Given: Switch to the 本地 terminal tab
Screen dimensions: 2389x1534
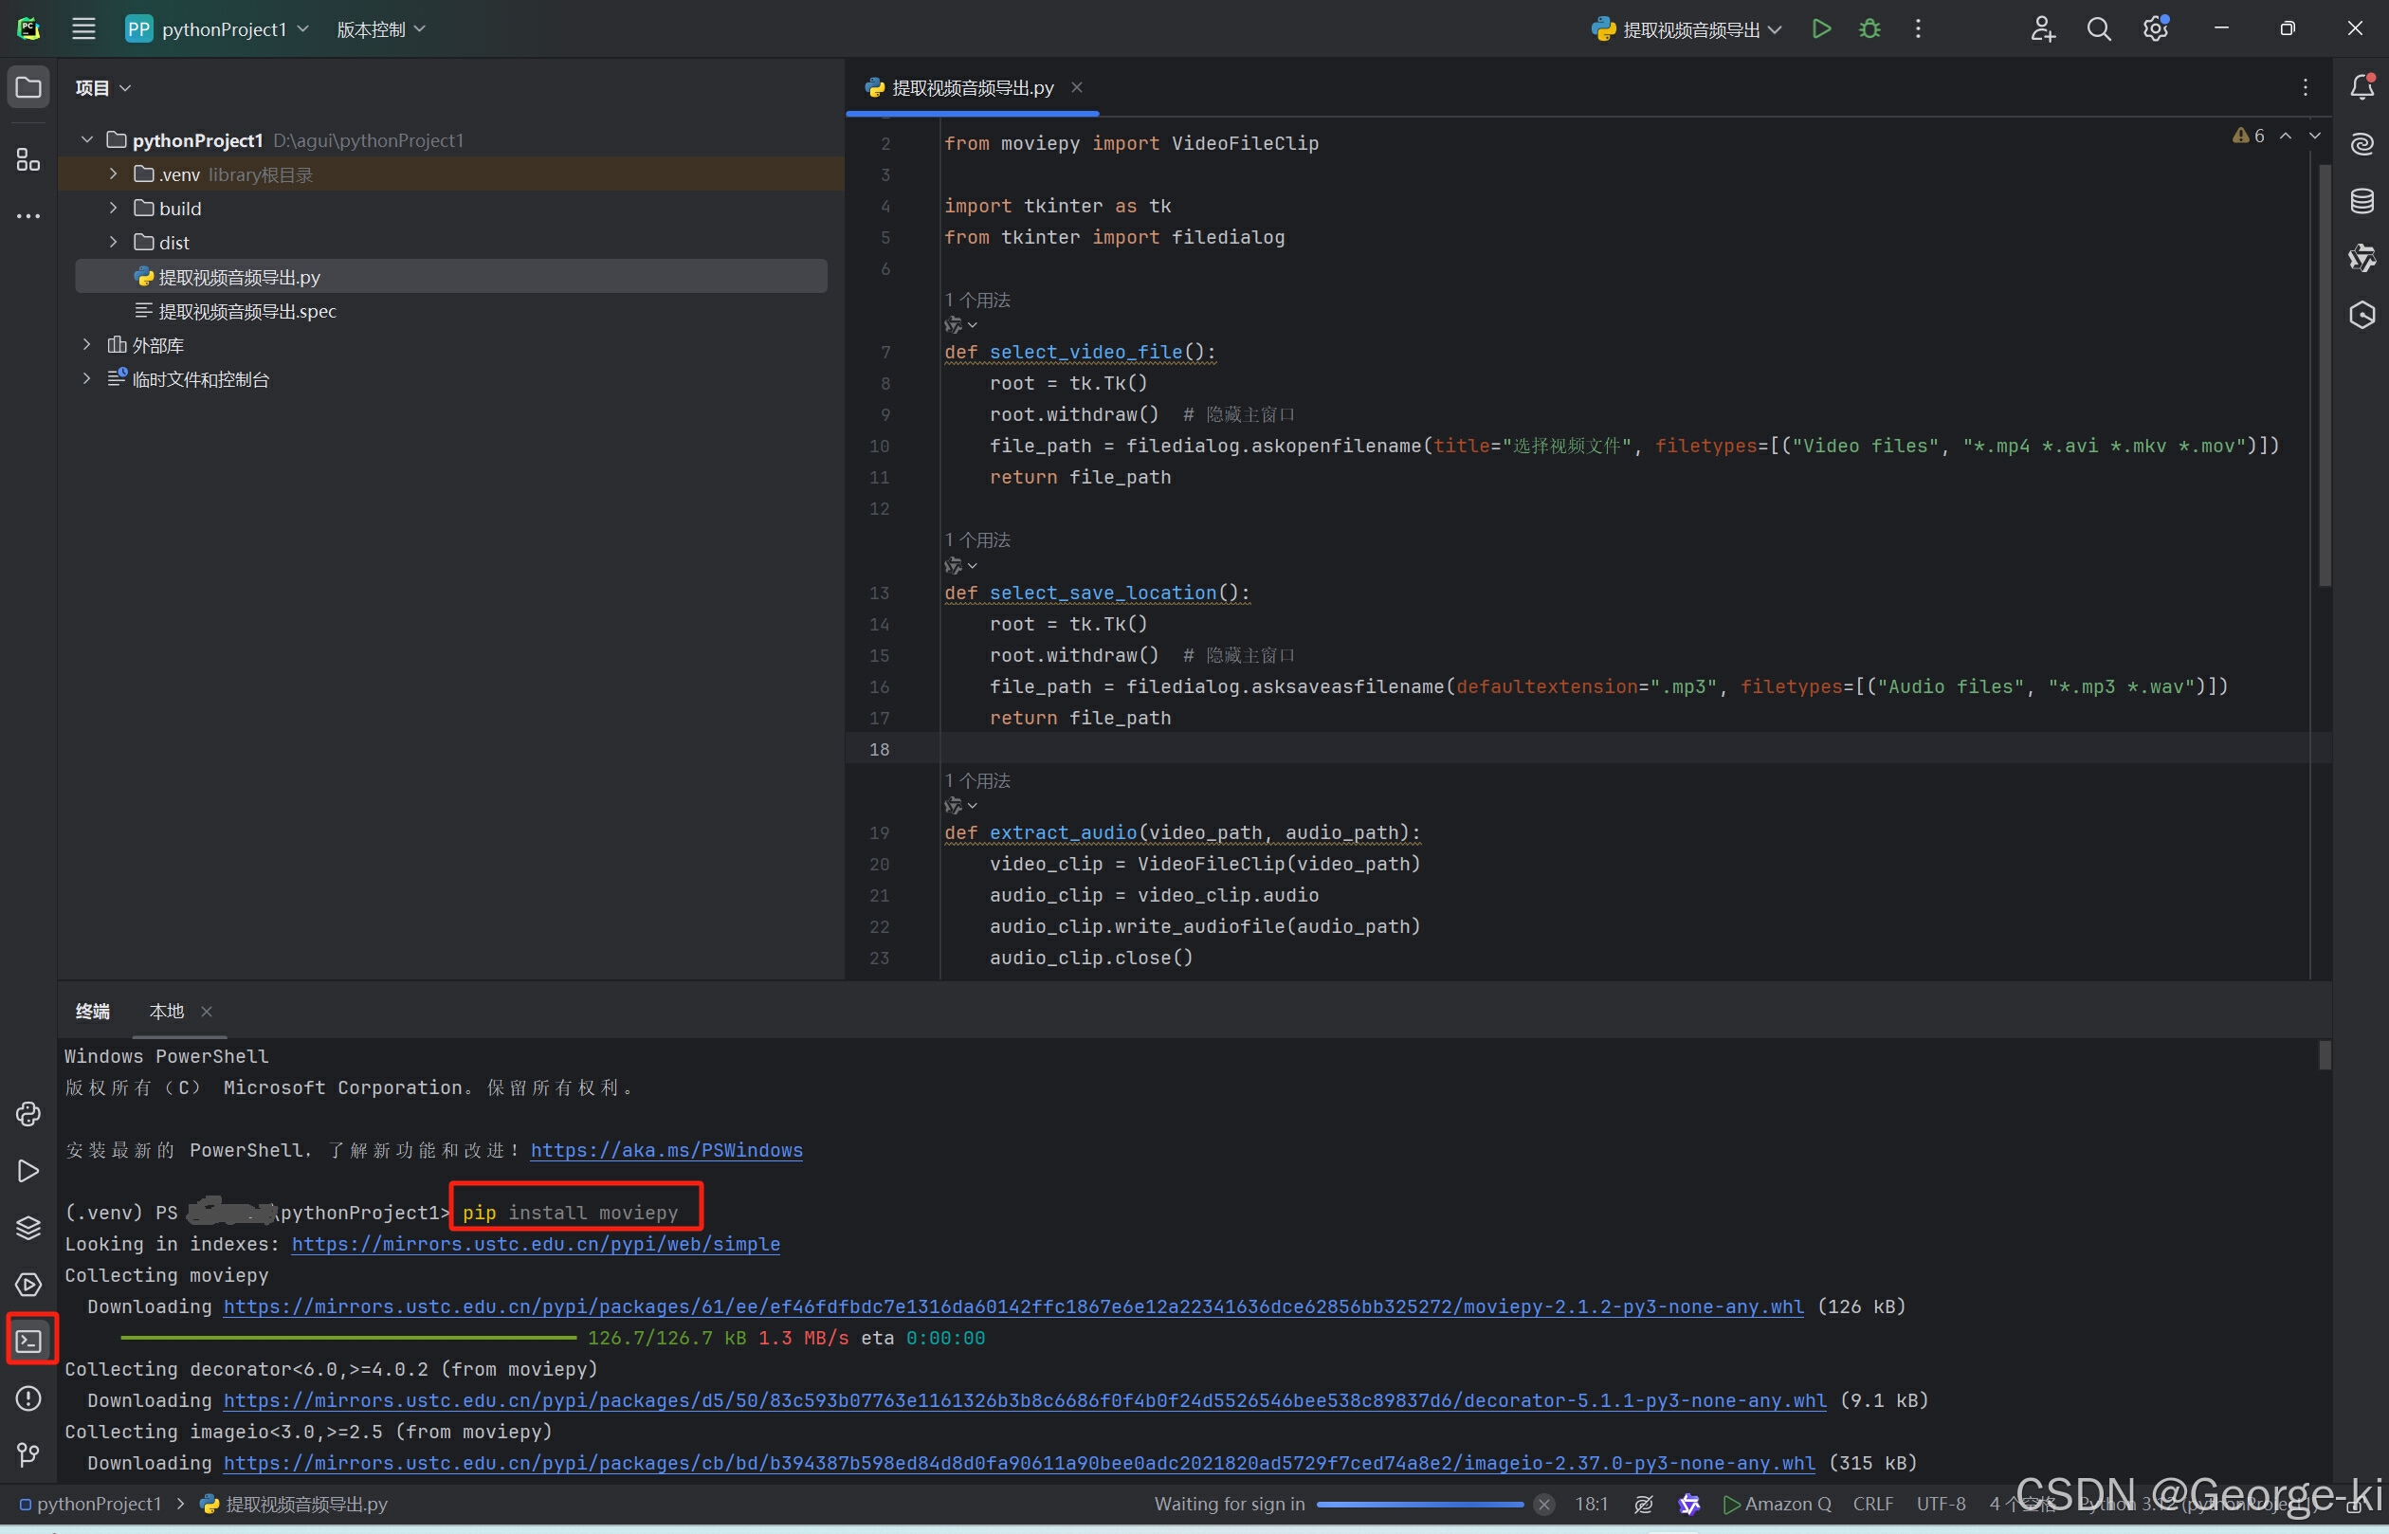Looking at the screenshot, I should pyautogui.click(x=166, y=1011).
